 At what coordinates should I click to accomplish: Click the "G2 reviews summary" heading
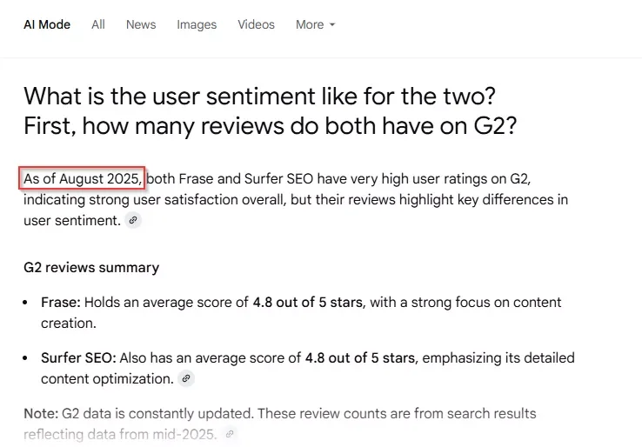[91, 267]
